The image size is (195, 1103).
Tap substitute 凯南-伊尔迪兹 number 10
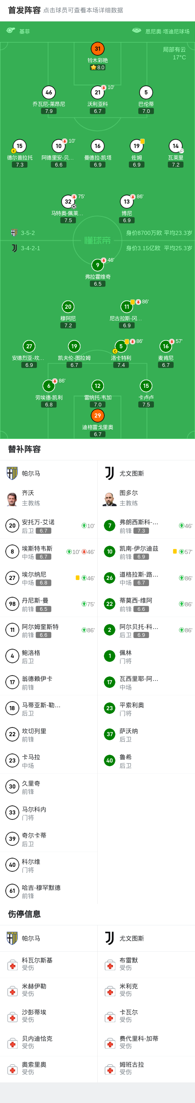pos(110,551)
